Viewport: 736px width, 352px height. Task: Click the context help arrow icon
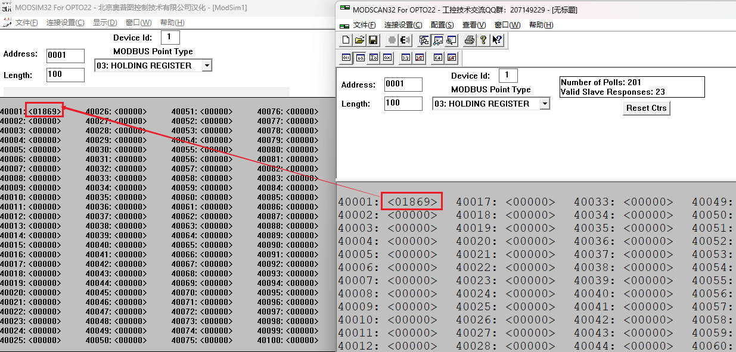click(x=497, y=40)
